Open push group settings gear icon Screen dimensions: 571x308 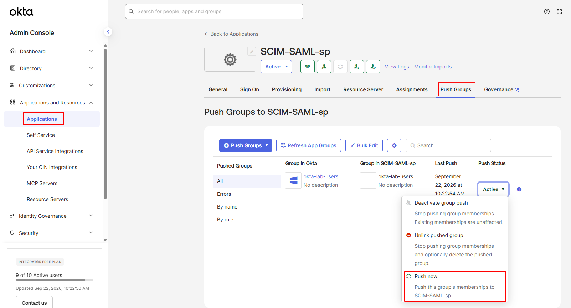tap(394, 145)
